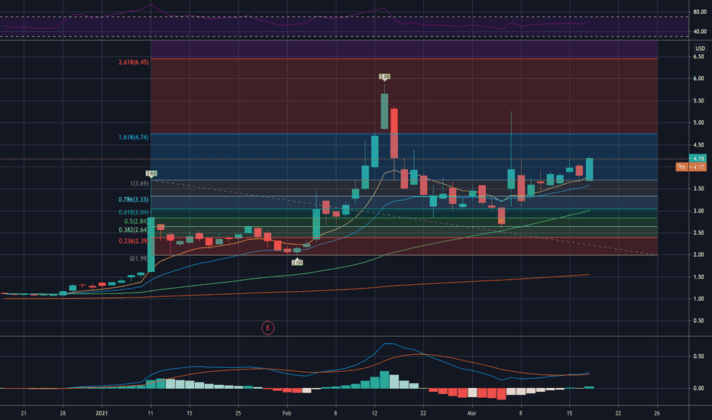Select Fibonacci level label 0.382(2.64)

(134, 230)
